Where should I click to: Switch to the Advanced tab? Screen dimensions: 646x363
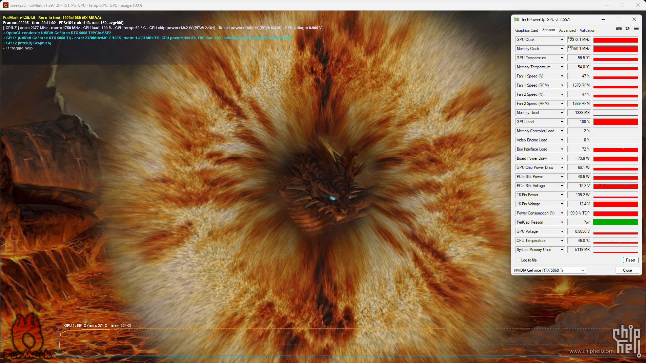click(567, 30)
